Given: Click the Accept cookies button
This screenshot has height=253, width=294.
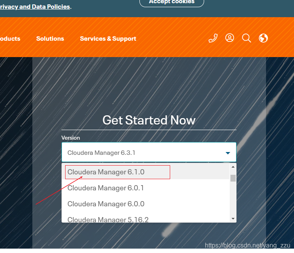Looking at the screenshot, I should point(171,2).
